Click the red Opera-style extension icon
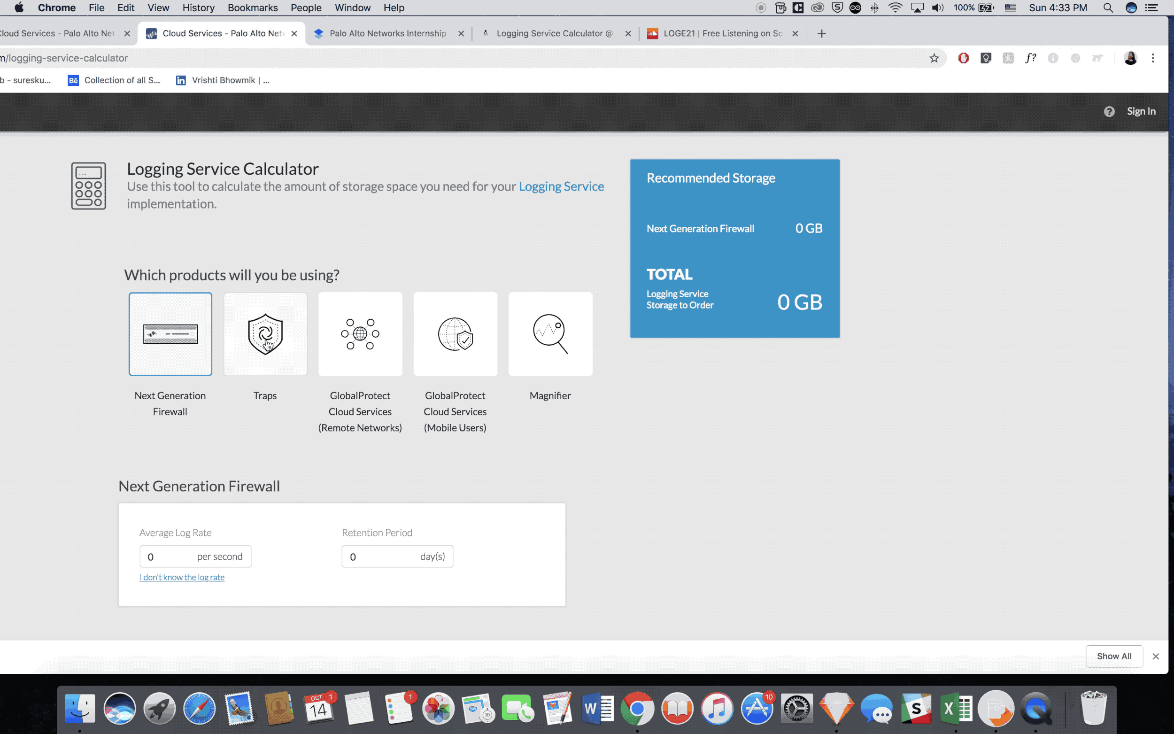 pyautogui.click(x=963, y=58)
